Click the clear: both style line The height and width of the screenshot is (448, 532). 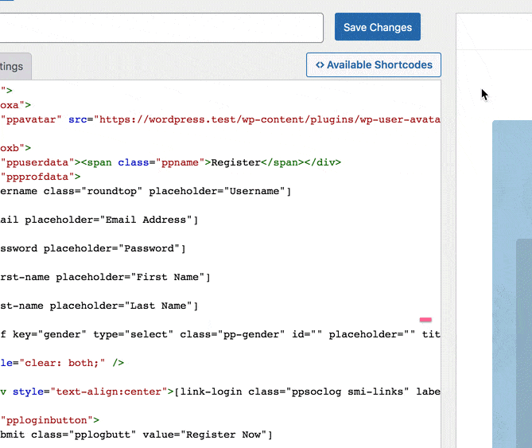tap(62, 363)
